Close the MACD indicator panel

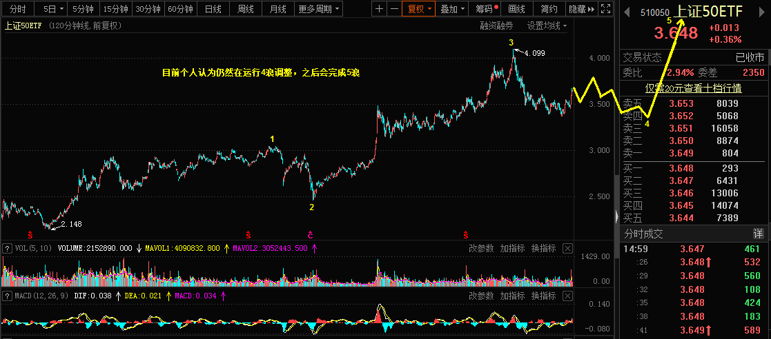pyautogui.click(x=567, y=296)
